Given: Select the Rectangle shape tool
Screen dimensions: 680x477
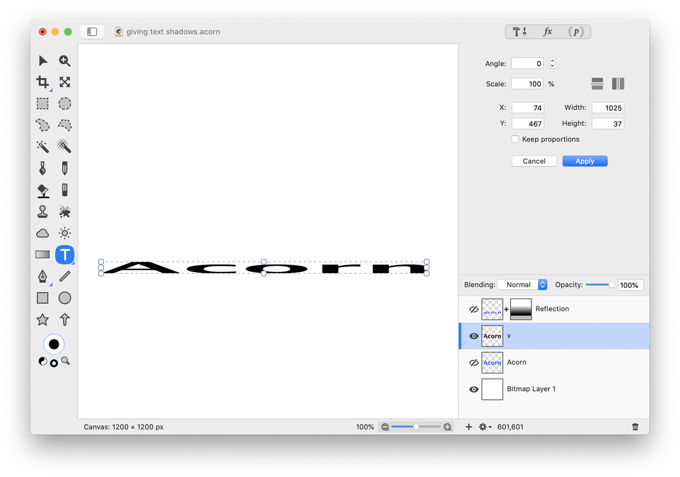Looking at the screenshot, I should pyautogui.click(x=43, y=298).
